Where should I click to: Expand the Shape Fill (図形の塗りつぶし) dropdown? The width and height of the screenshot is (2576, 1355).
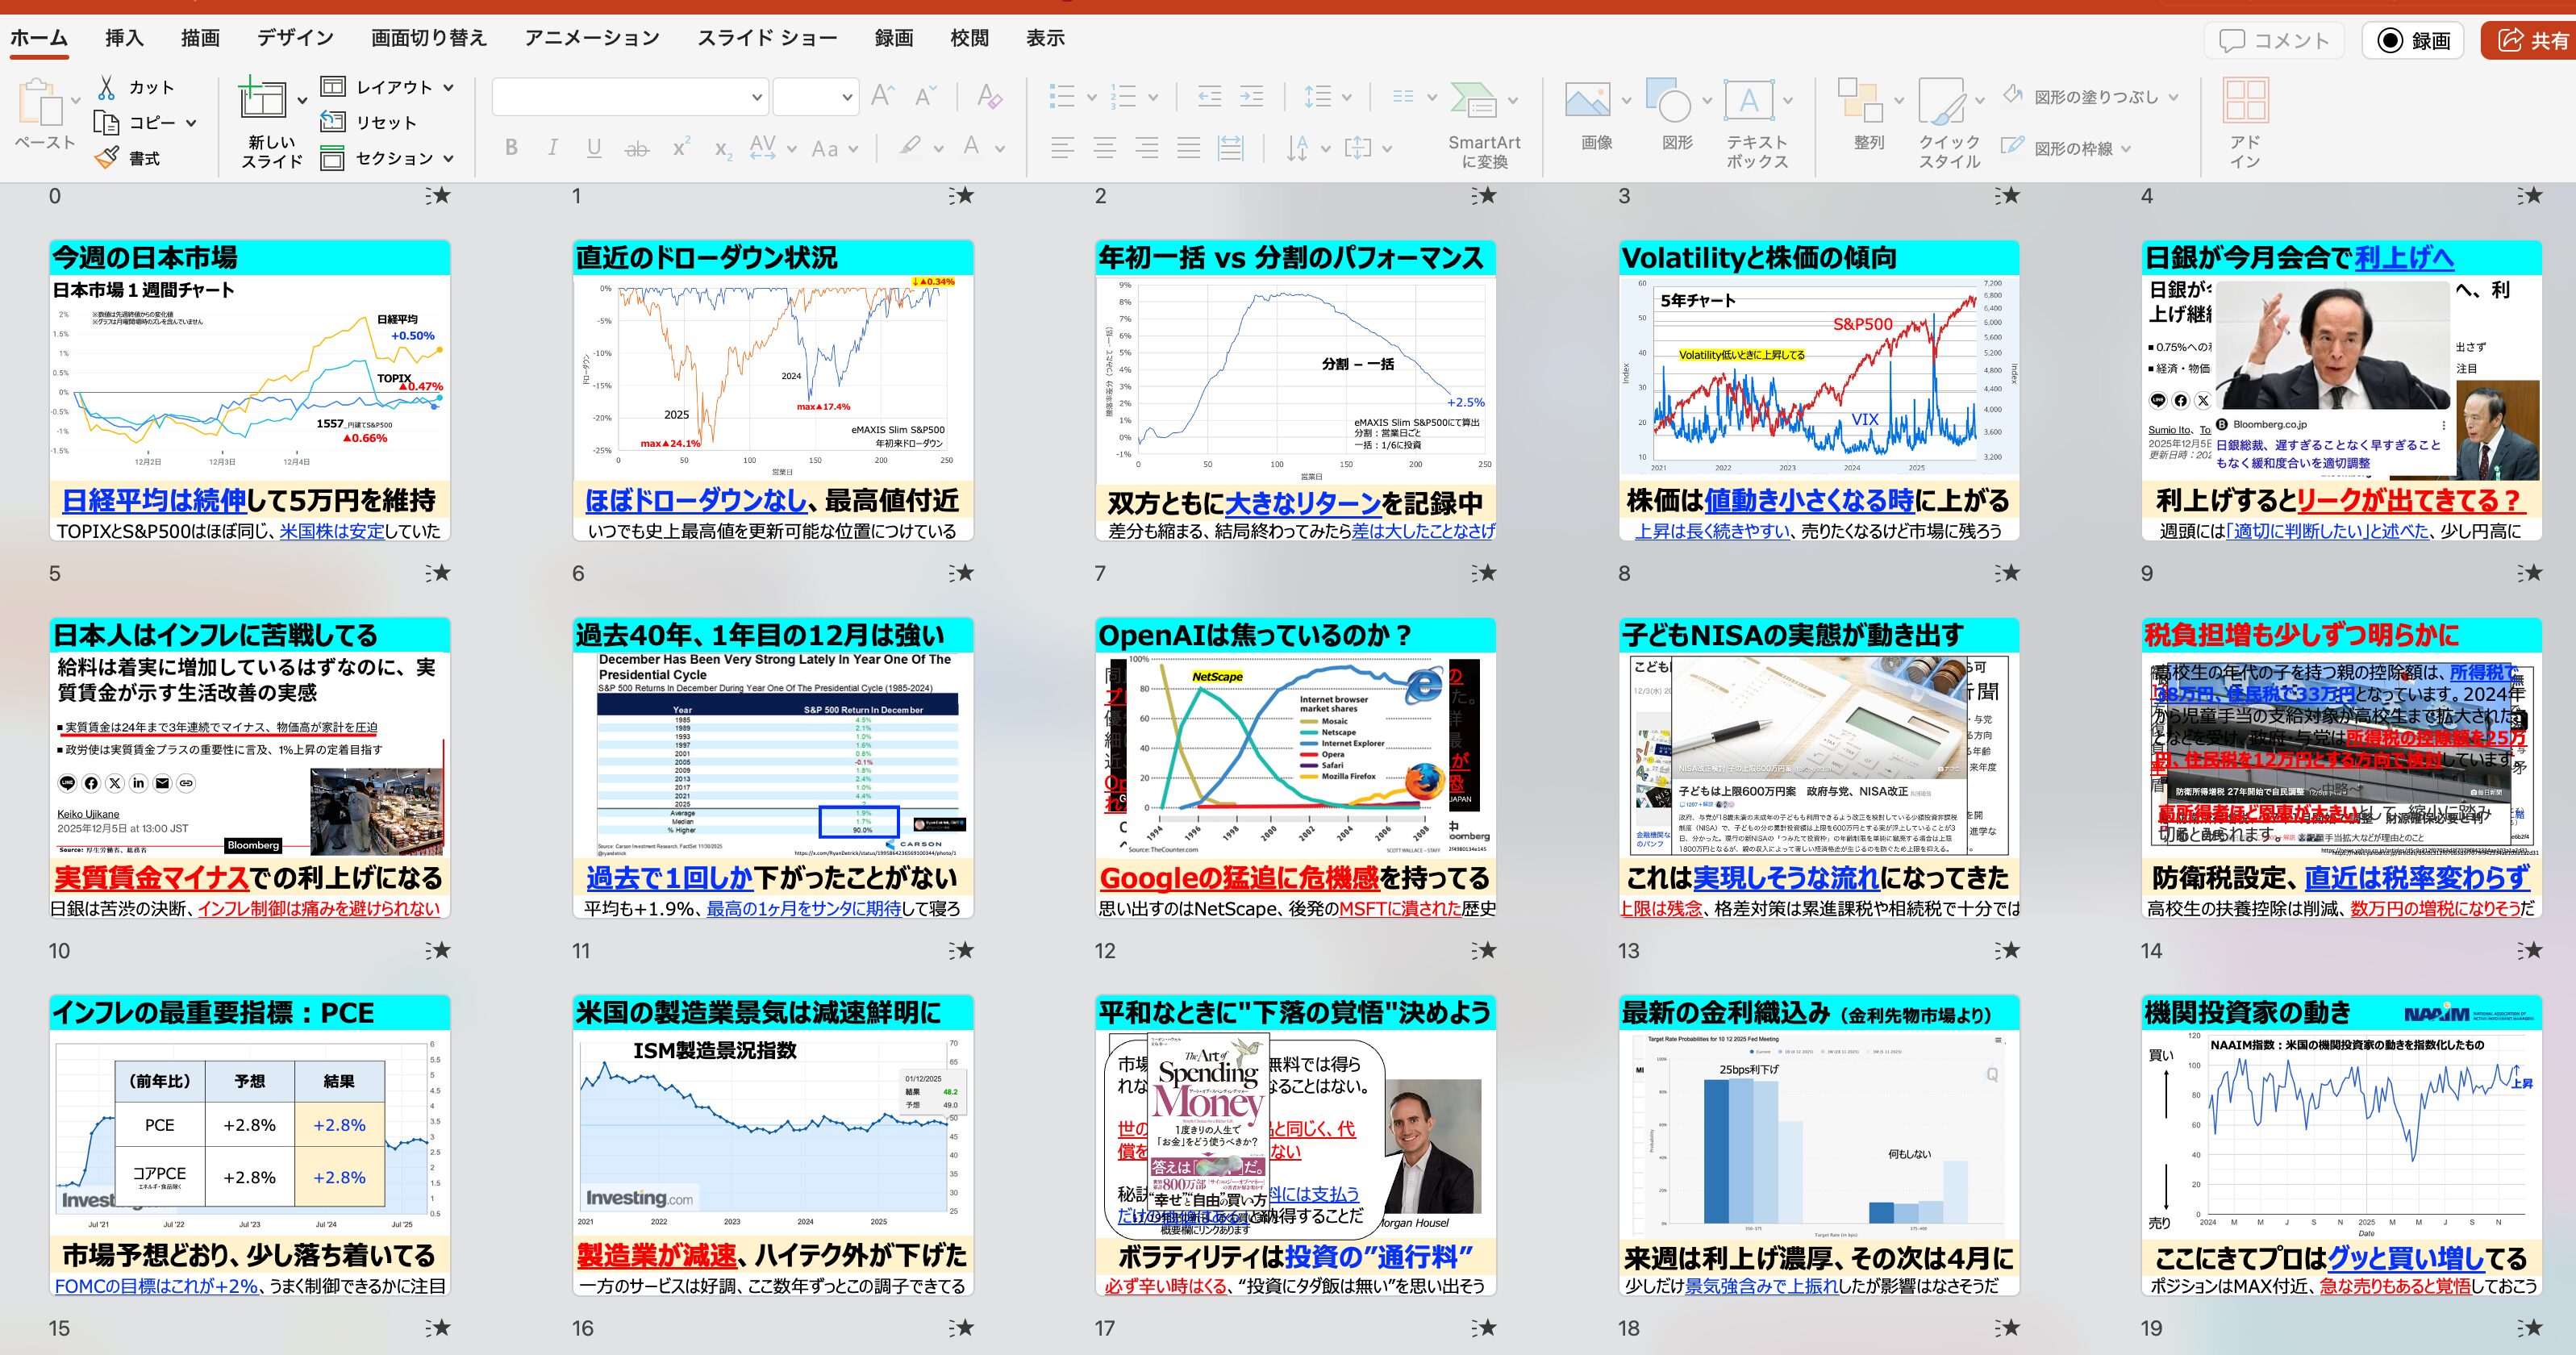pos(2173,97)
